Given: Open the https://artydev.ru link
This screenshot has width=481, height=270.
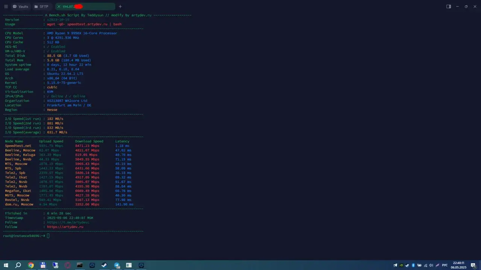Looking at the screenshot, I should pos(65,227).
